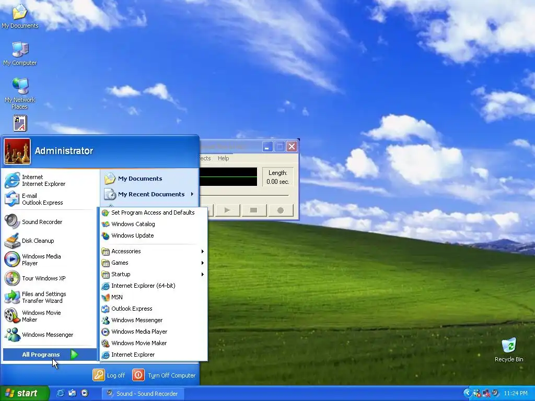
Task: Close the Sound Recorder window
Action: (x=292, y=147)
